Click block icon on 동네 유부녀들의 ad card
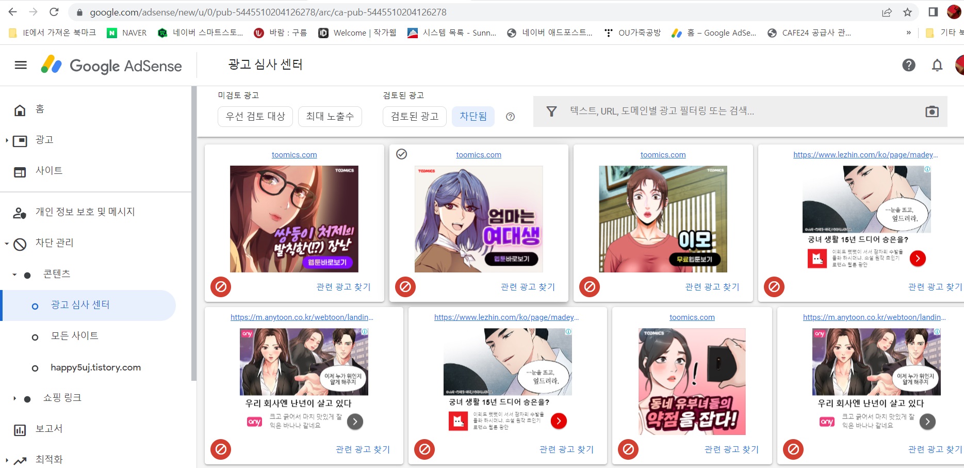The image size is (964, 468). [x=628, y=449]
